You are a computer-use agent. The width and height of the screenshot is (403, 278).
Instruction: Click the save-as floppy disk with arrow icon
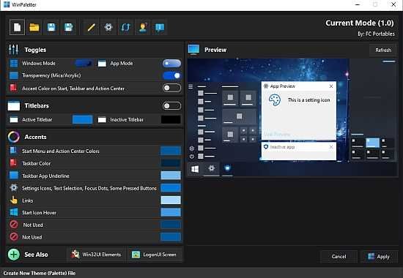point(69,27)
